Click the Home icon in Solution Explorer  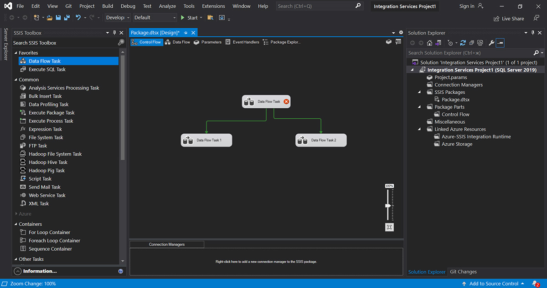[x=429, y=43]
